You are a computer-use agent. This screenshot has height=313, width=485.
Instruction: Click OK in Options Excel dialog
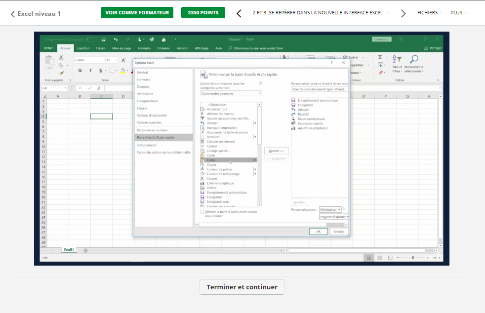[318, 232]
